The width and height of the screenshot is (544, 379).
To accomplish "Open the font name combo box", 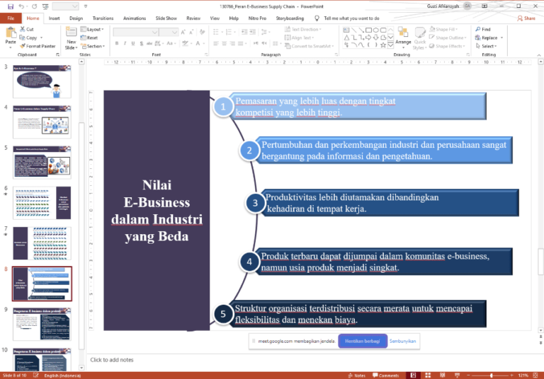I will point(136,33).
